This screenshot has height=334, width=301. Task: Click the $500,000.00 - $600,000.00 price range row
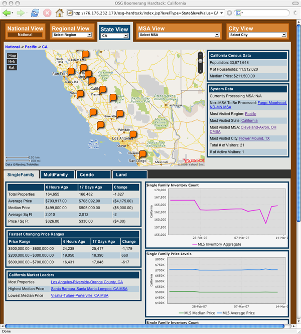[73, 249]
